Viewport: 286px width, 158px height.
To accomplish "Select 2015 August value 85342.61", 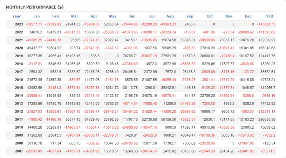I will click(x=168, y=88).
